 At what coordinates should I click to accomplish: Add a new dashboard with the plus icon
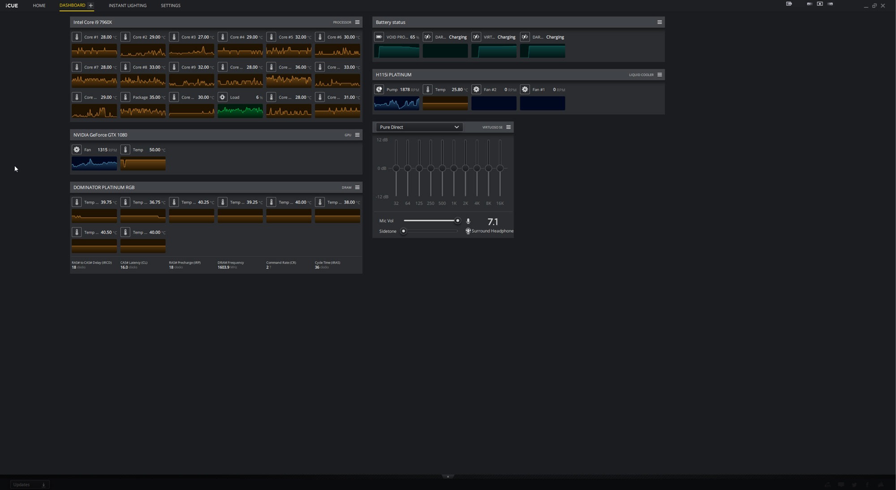tap(90, 5)
